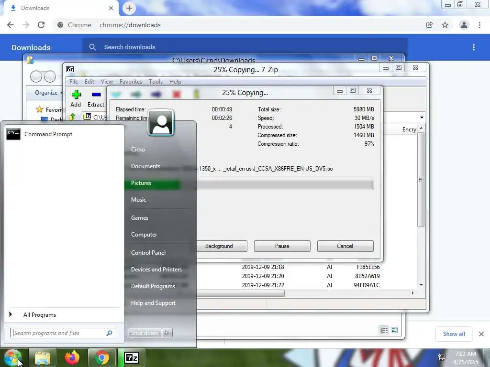Open the Favorites menu in 7-Zip
490x367 pixels.
[131, 82]
